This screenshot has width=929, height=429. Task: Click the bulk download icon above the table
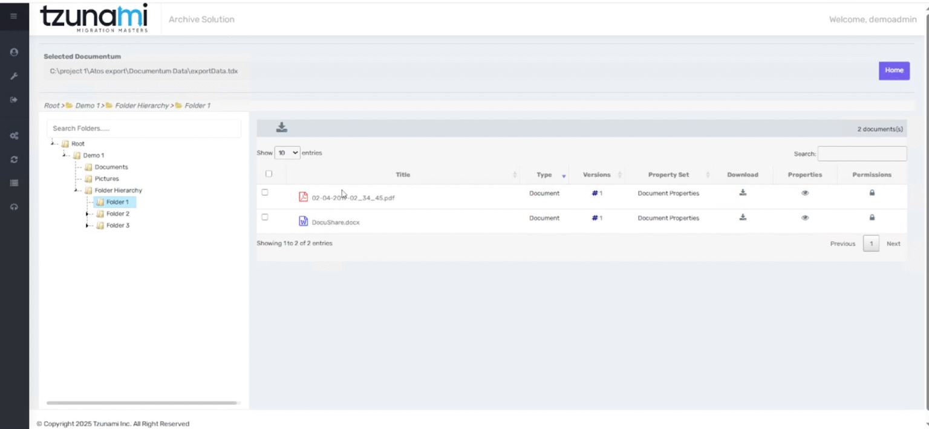coord(282,127)
